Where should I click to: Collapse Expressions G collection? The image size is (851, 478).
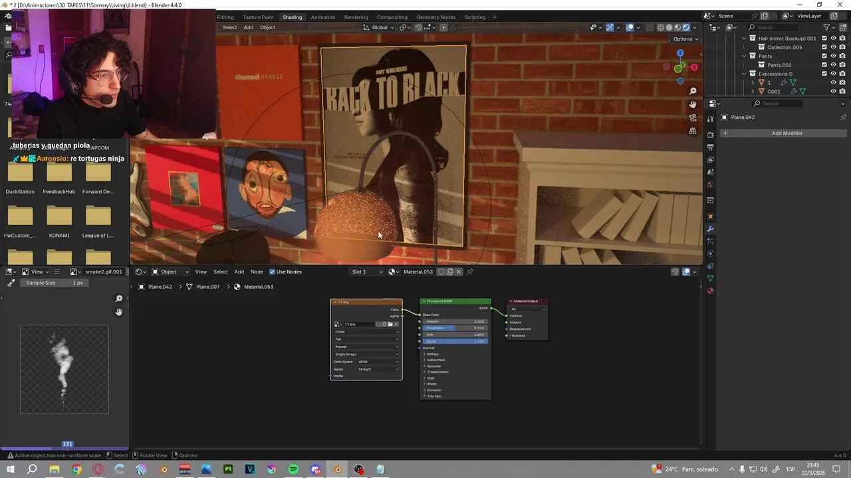point(744,74)
